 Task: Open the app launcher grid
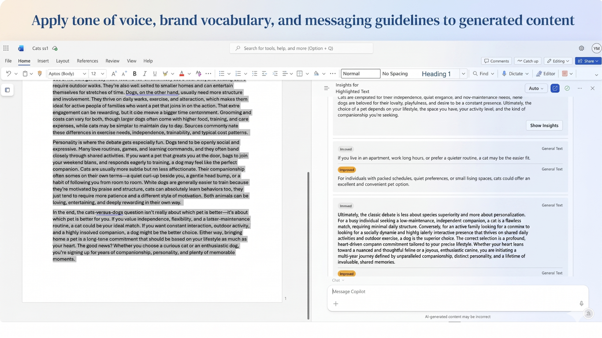tap(6, 48)
